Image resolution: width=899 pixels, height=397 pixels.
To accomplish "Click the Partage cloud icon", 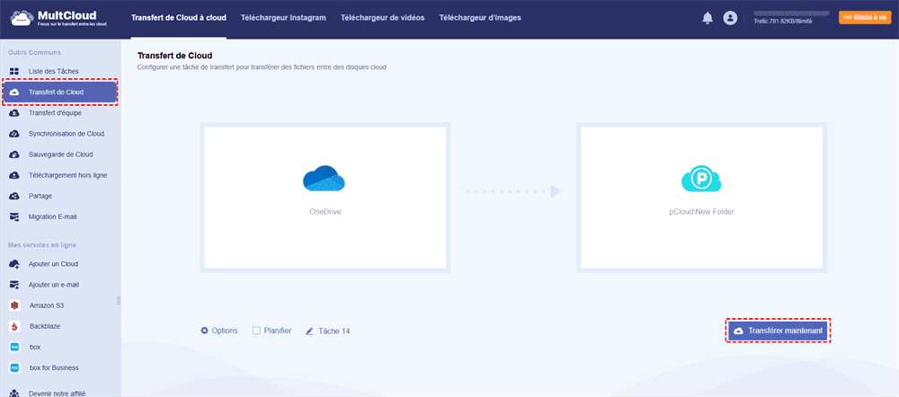I will point(15,196).
